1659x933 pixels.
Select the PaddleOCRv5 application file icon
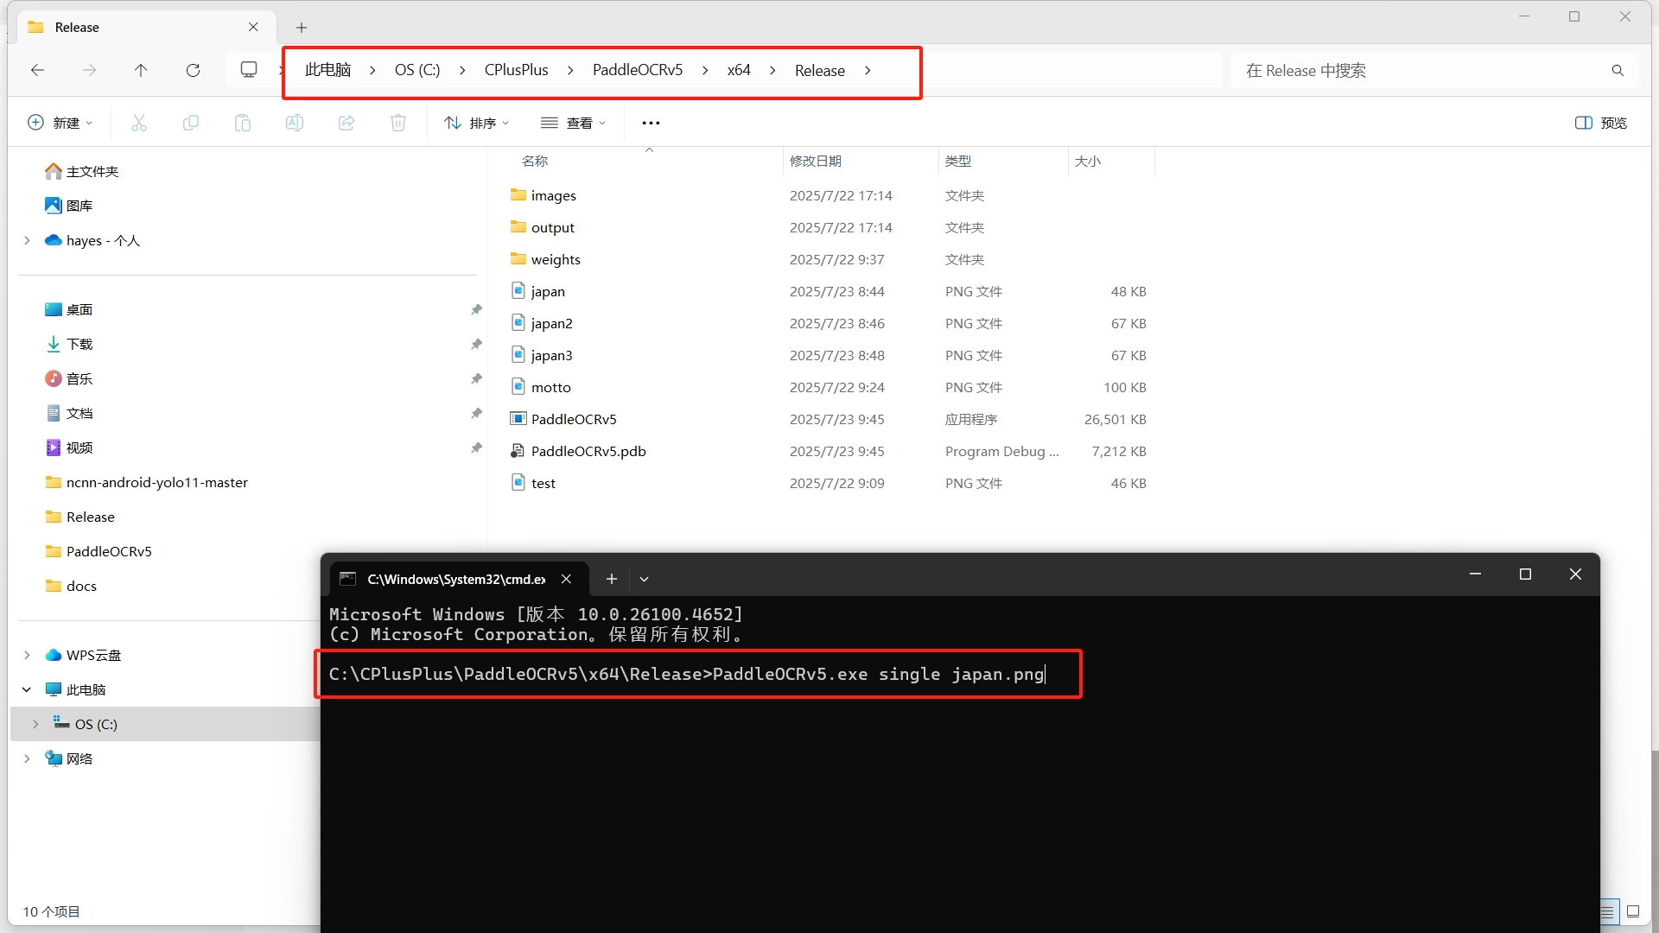pos(518,419)
